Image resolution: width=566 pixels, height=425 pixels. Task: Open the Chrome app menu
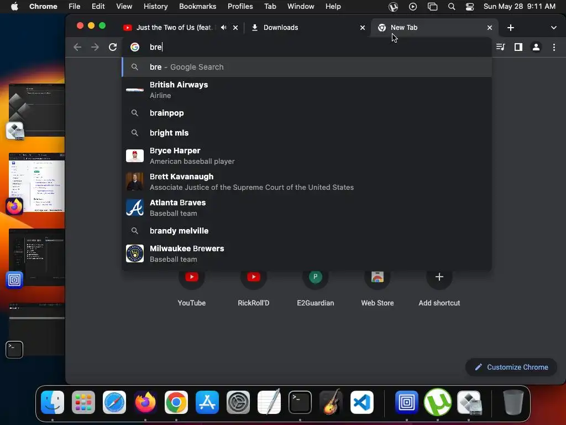click(x=43, y=7)
